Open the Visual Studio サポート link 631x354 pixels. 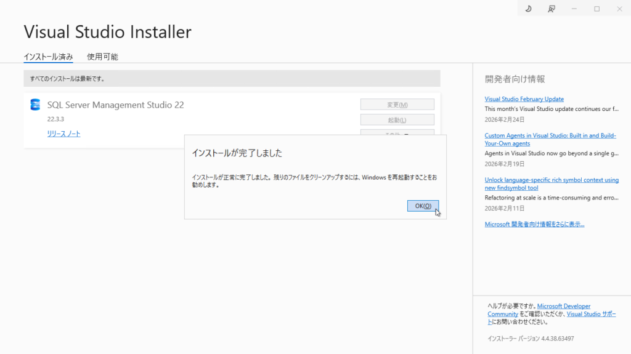(x=591, y=314)
